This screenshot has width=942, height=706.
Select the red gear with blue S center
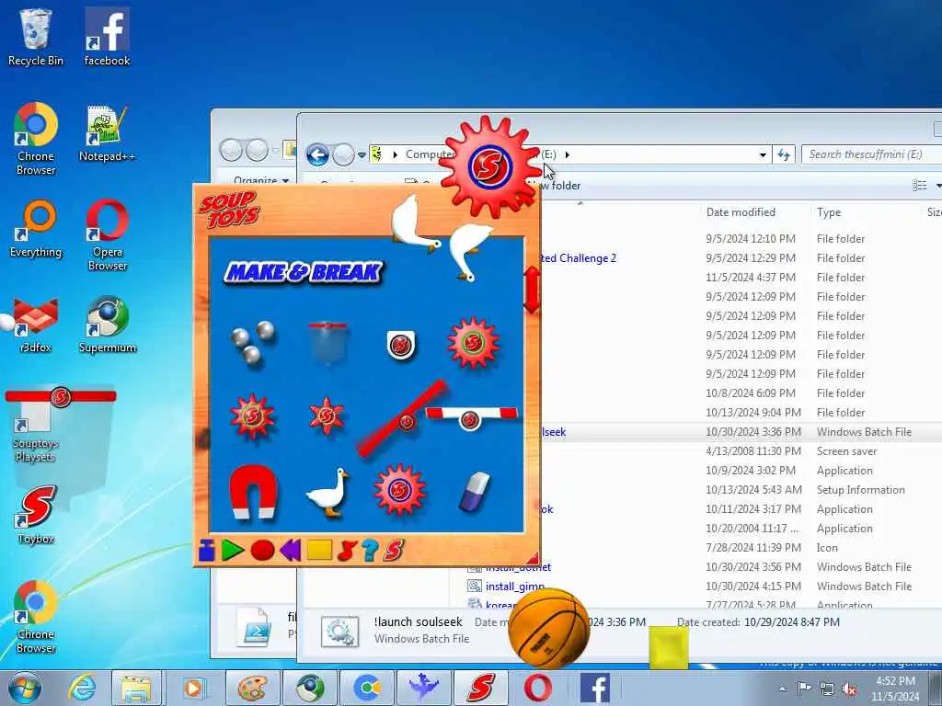coord(399,490)
